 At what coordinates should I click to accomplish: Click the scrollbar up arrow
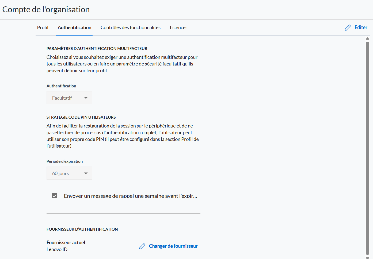[367, 38]
